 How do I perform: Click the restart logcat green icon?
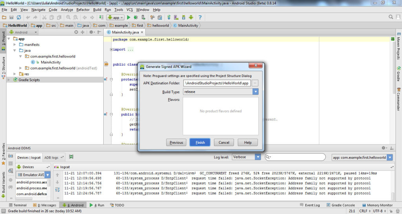point(71,157)
